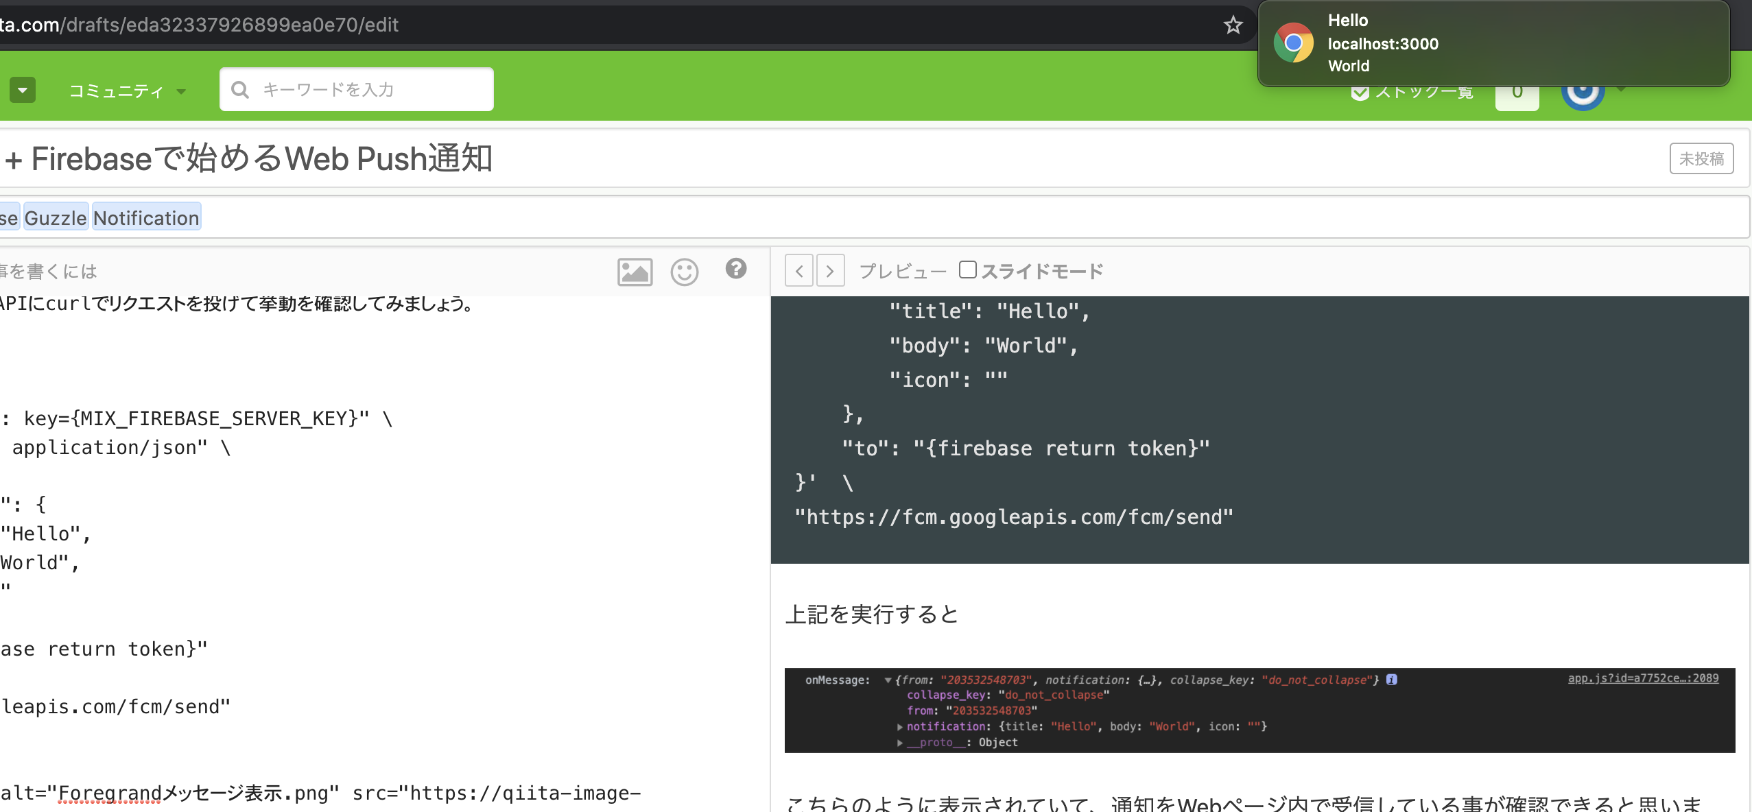Expand the notification object in console image

coord(900,726)
